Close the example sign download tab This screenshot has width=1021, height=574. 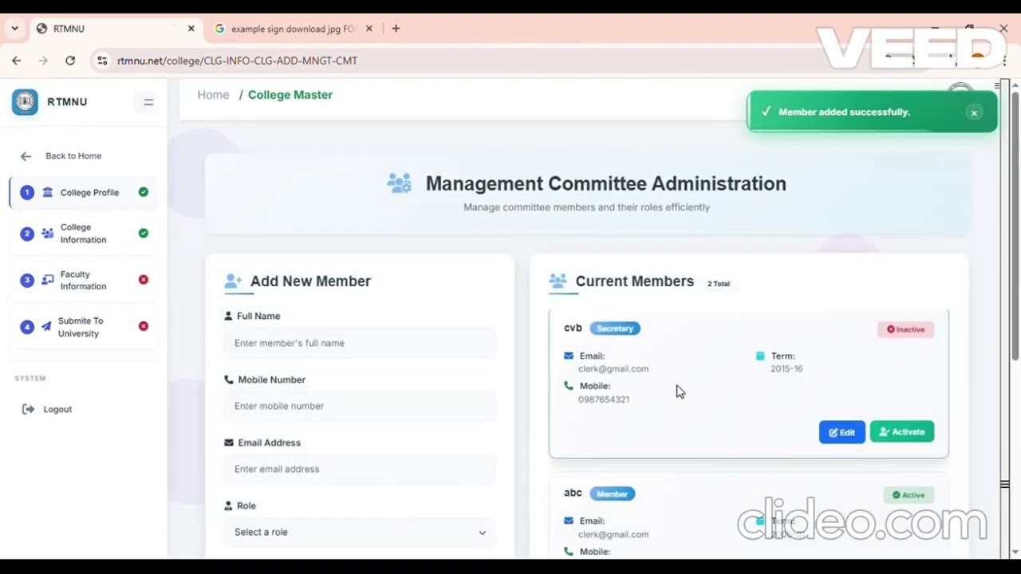369,29
